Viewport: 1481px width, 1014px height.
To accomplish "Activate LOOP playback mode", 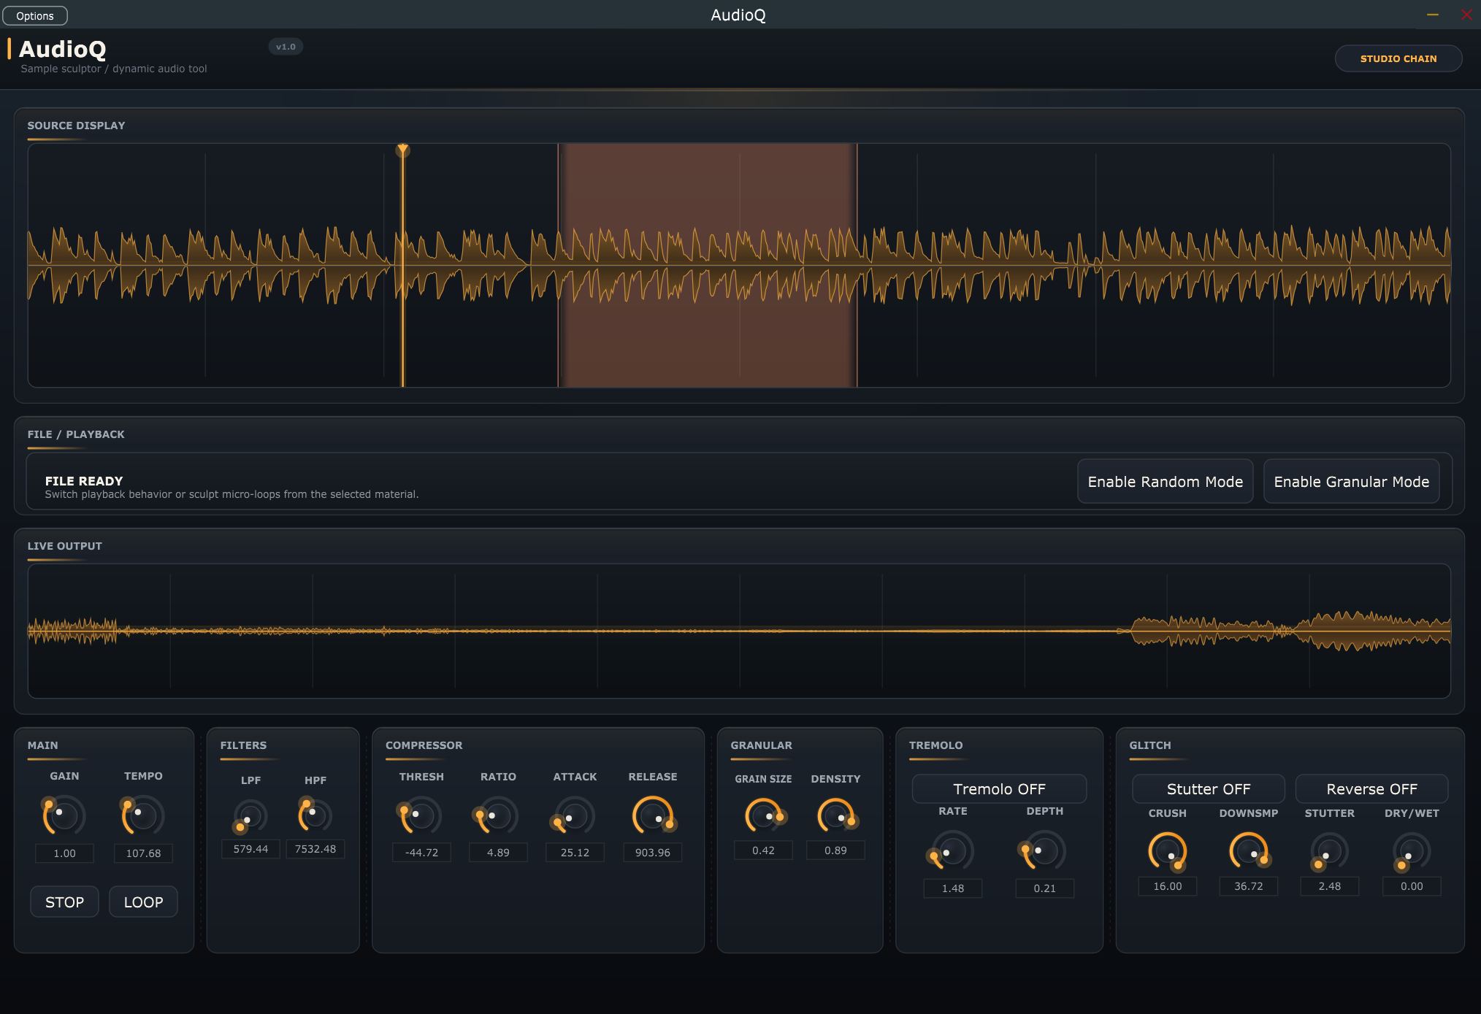I will pyautogui.click(x=142, y=901).
